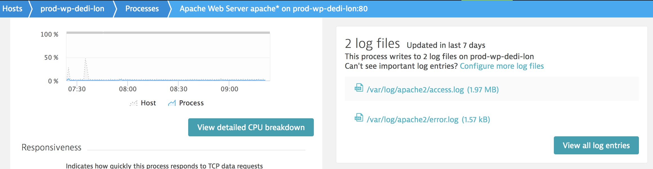
Task: Toggle Process series via legend label
Action: 191,103
